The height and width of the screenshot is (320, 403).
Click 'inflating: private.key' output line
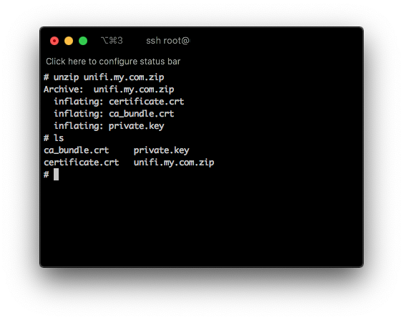click(109, 126)
